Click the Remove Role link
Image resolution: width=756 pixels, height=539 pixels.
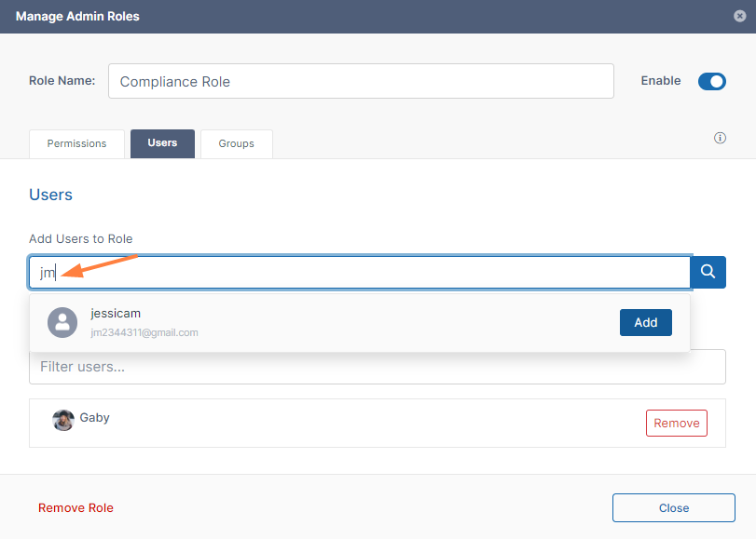tap(76, 507)
